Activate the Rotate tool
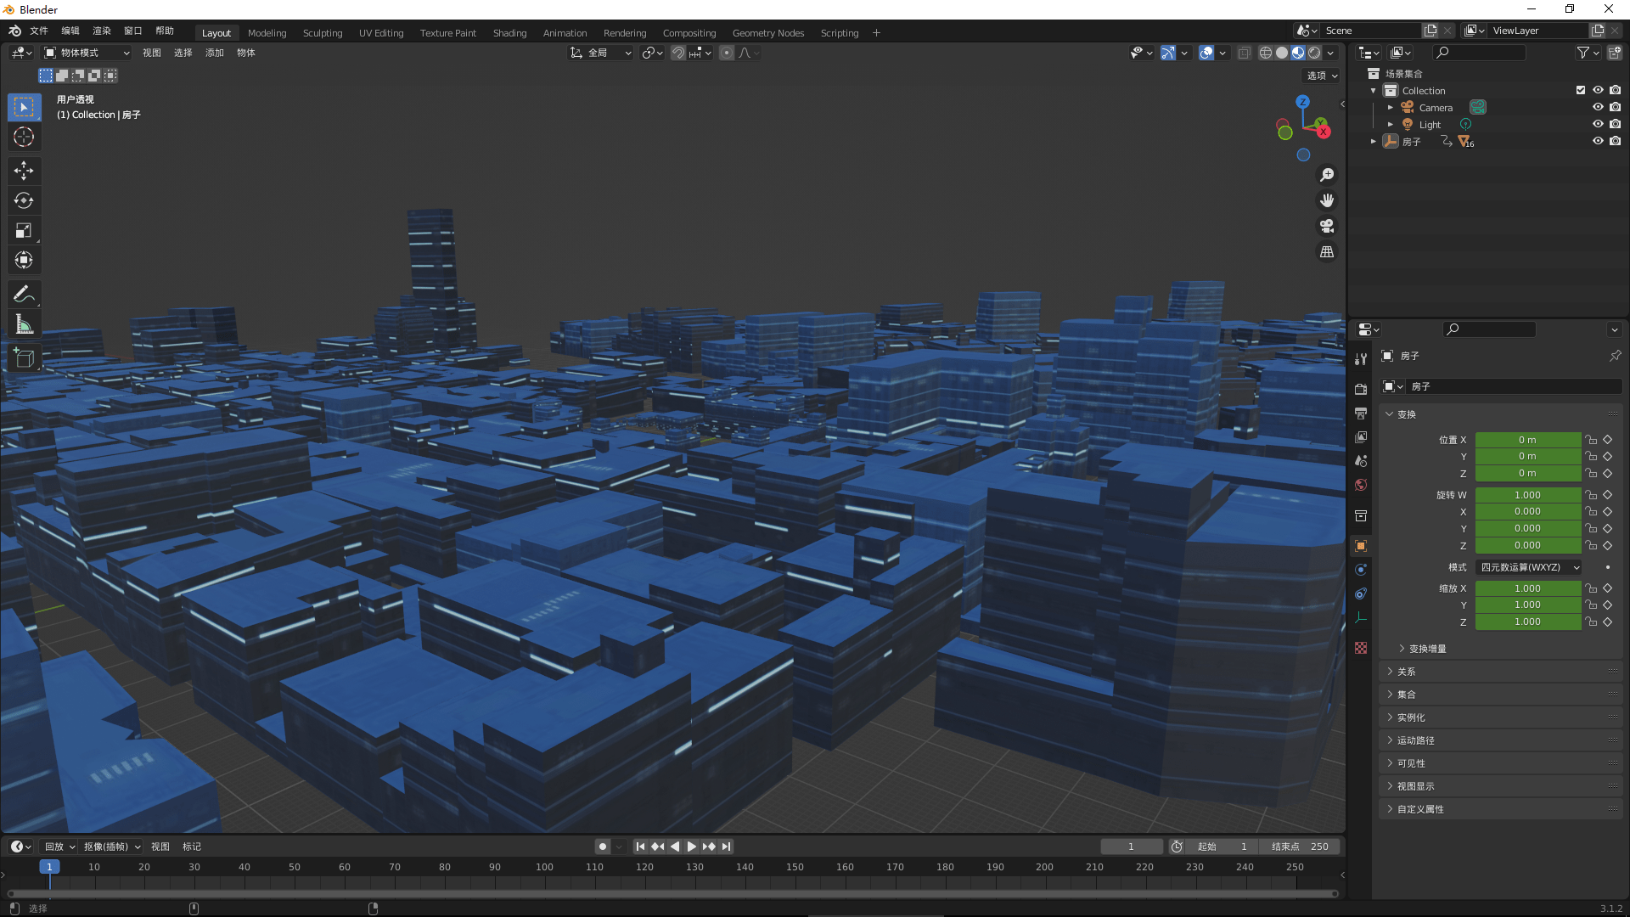The height and width of the screenshot is (917, 1630). (24, 200)
